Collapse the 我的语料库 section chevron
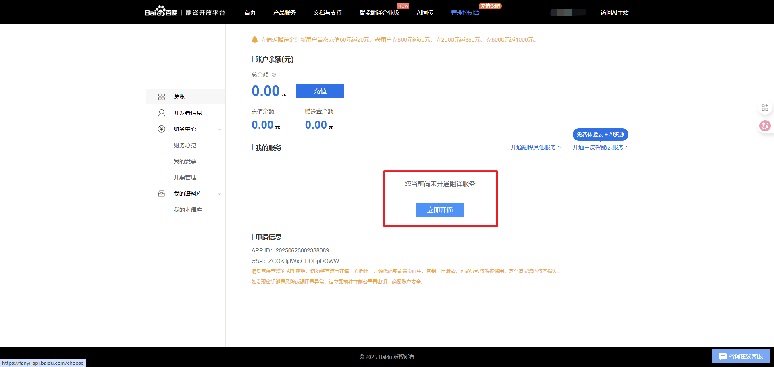 [x=220, y=194]
